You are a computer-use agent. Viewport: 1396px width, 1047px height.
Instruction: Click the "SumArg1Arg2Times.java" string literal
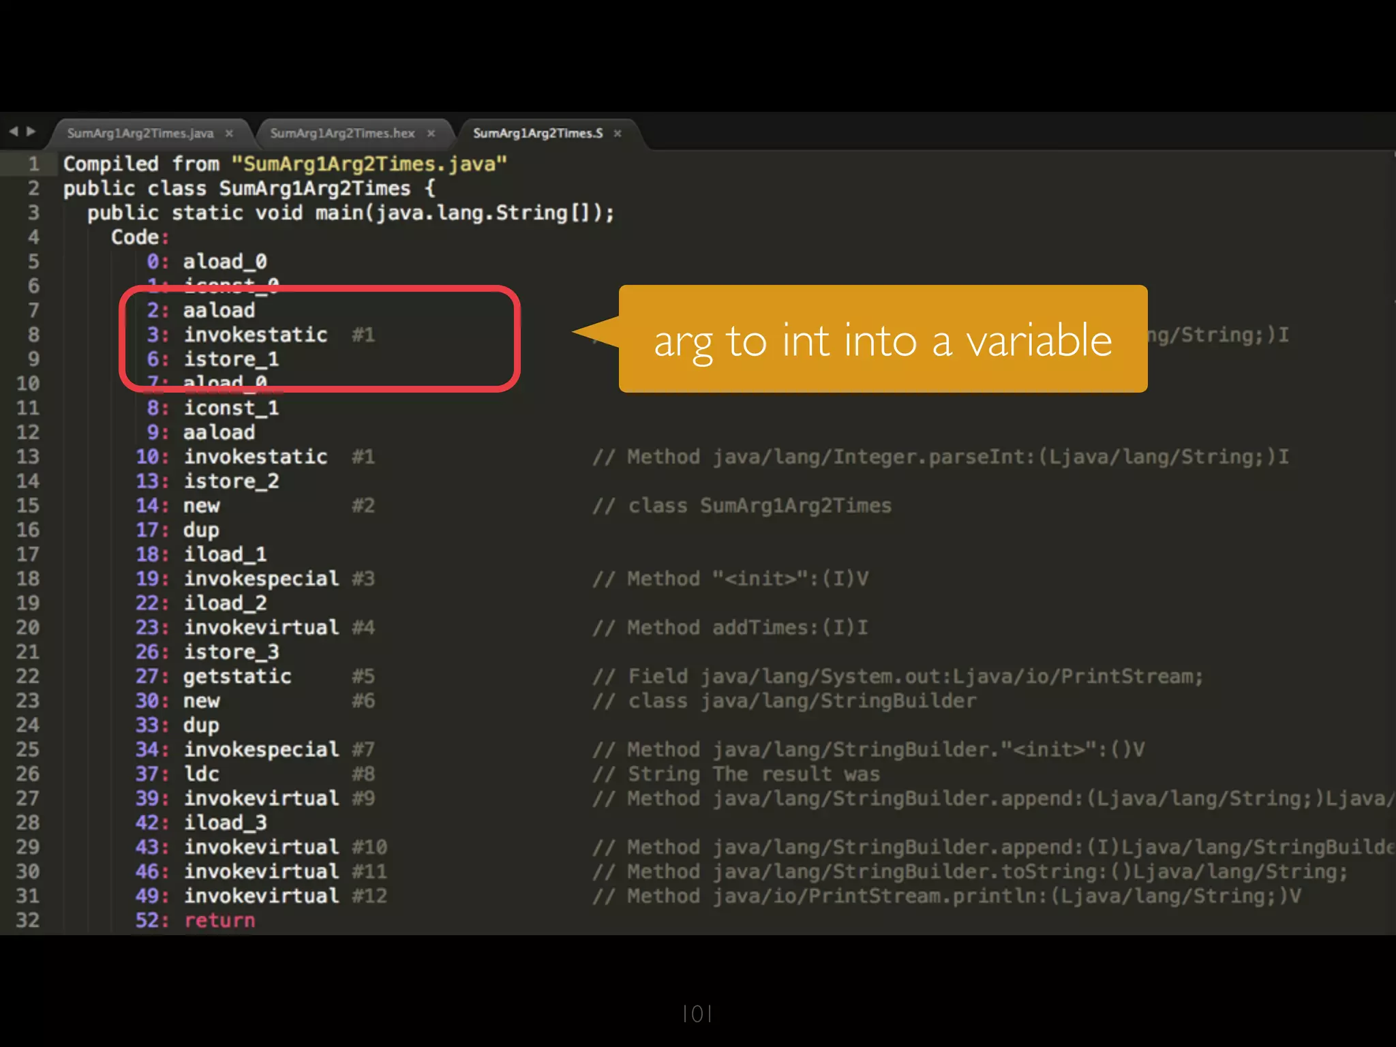point(369,164)
